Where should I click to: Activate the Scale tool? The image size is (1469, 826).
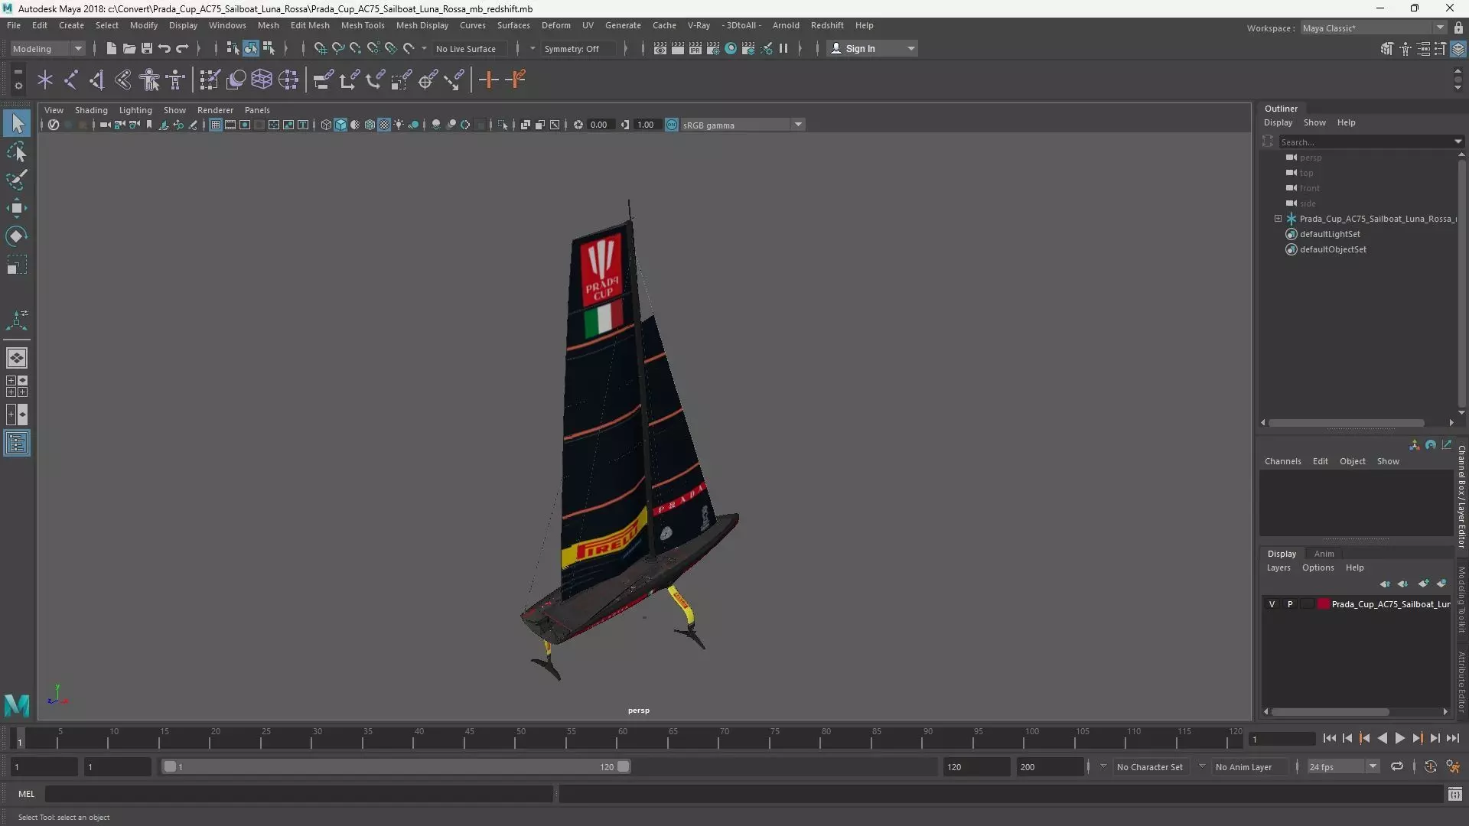click(17, 265)
